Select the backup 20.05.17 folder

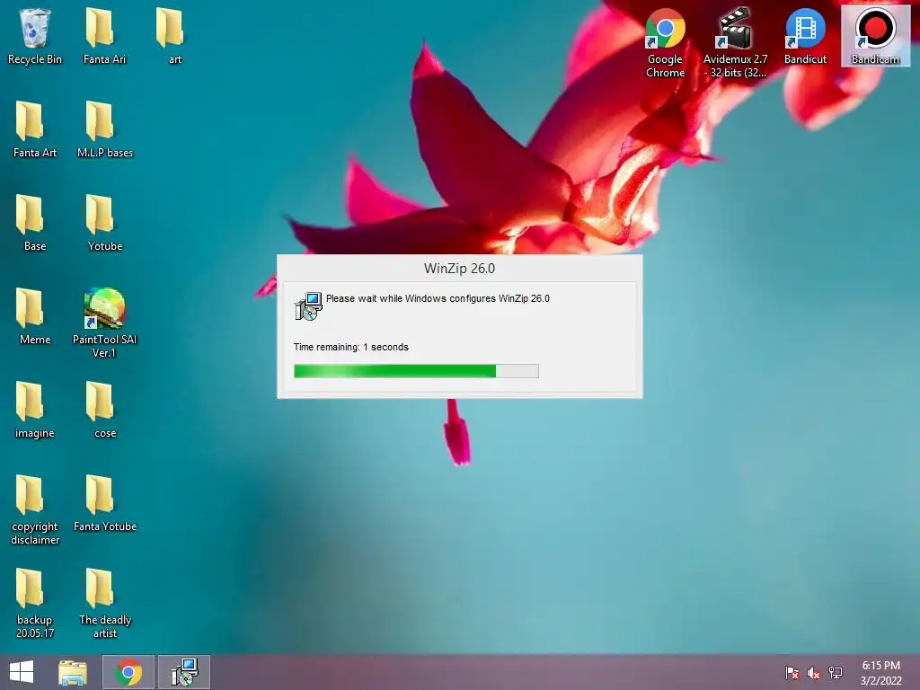[35, 603]
